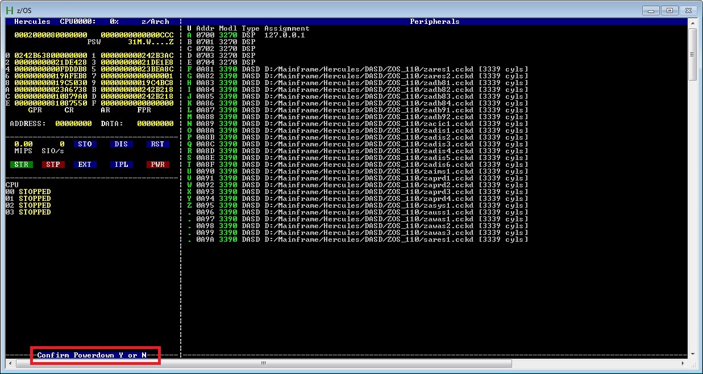Image resolution: width=703 pixels, height=374 pixels.
Task: Select device A 0700 3270 console entry
Action: [x=248, y=35]
